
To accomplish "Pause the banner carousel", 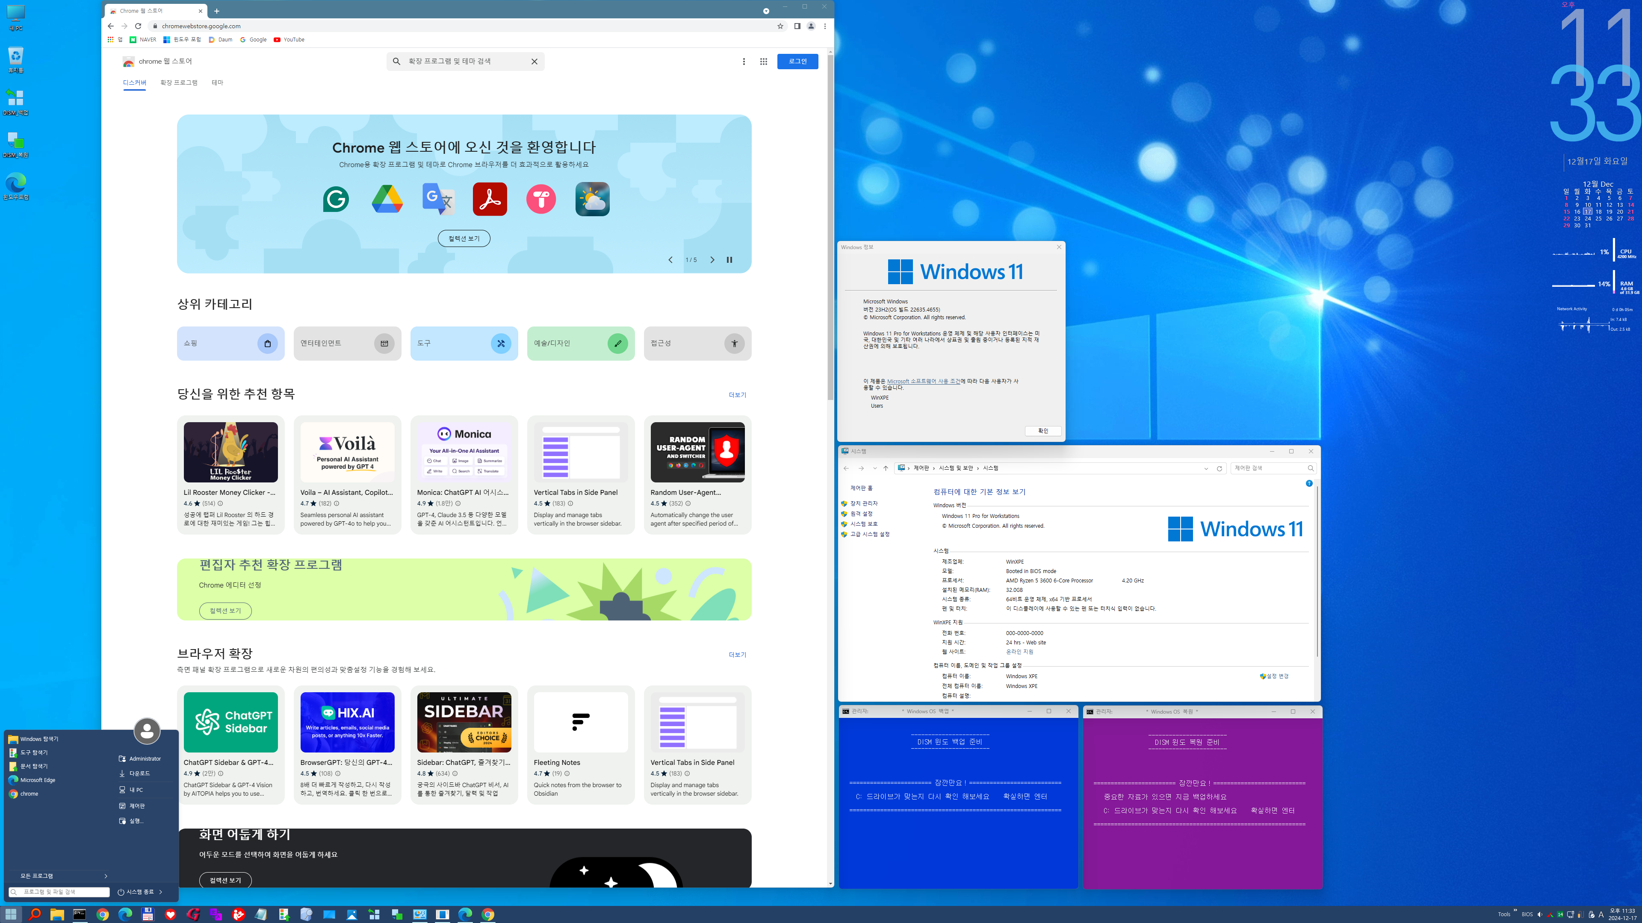I will coord(729,260).
